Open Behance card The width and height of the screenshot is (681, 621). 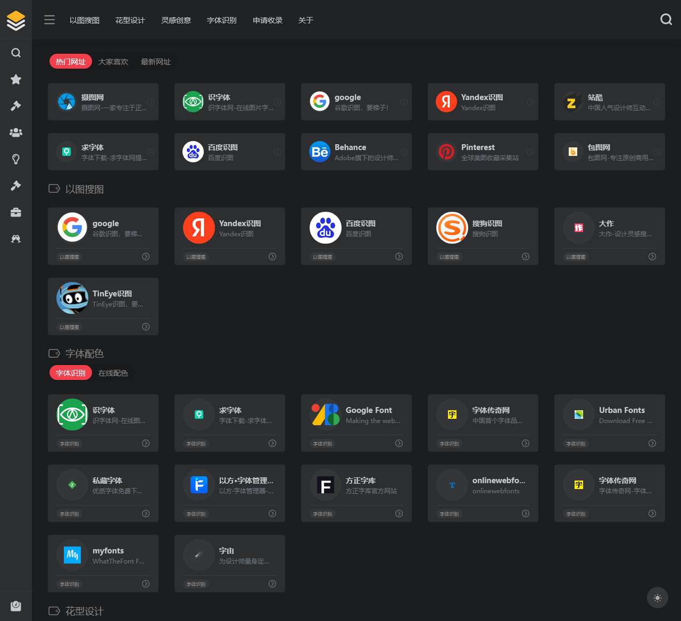coord(356,152)
